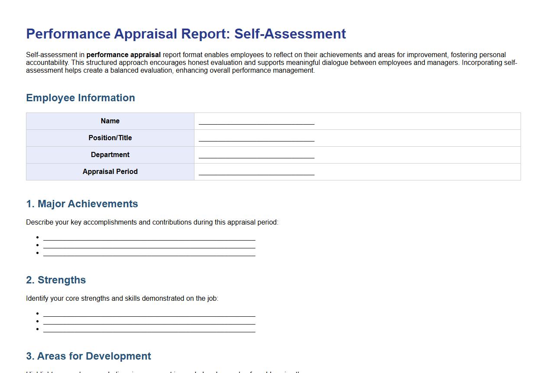Click the Appraisal Period label cell

110,172
